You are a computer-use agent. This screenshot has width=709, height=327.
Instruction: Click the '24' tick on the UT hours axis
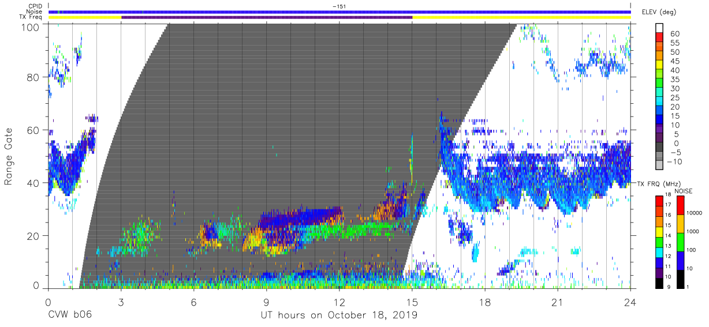point(630,302)
